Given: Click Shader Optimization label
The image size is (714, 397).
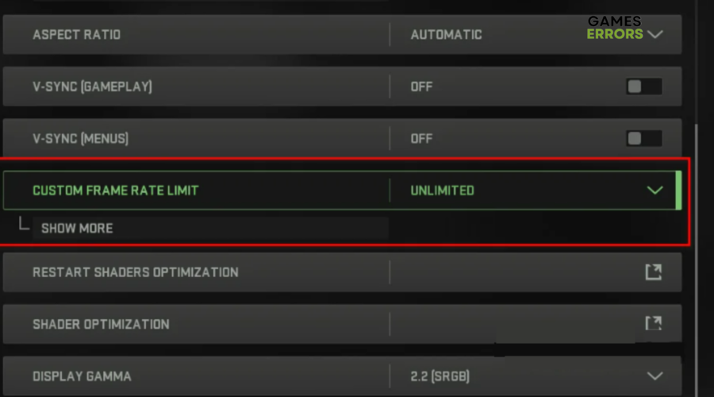Looking at the screenshot, I should point(101,324).
